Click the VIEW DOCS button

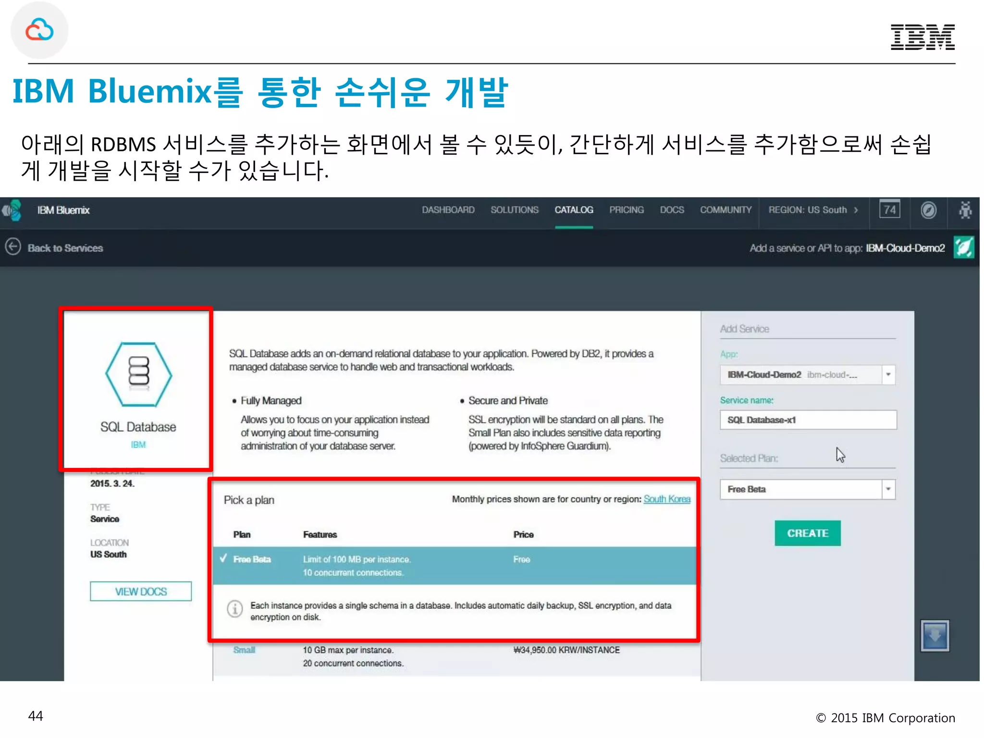141,591
